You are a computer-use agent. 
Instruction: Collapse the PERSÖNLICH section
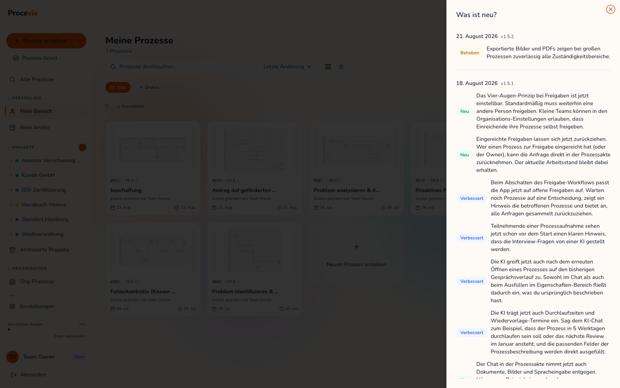(x=9, y=98)
